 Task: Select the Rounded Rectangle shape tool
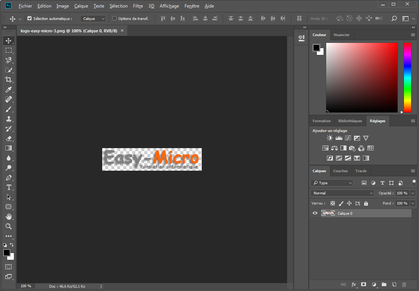(x=9, y=207)
